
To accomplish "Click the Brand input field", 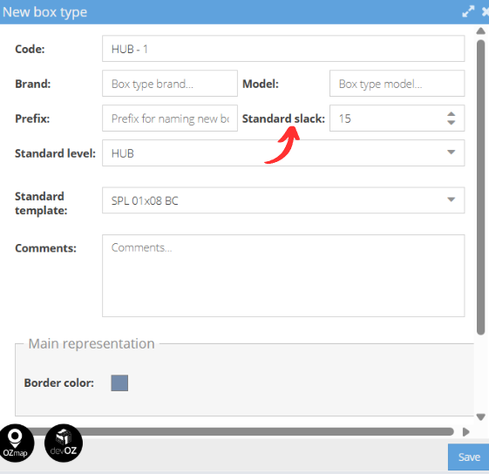I will point(170,84).
